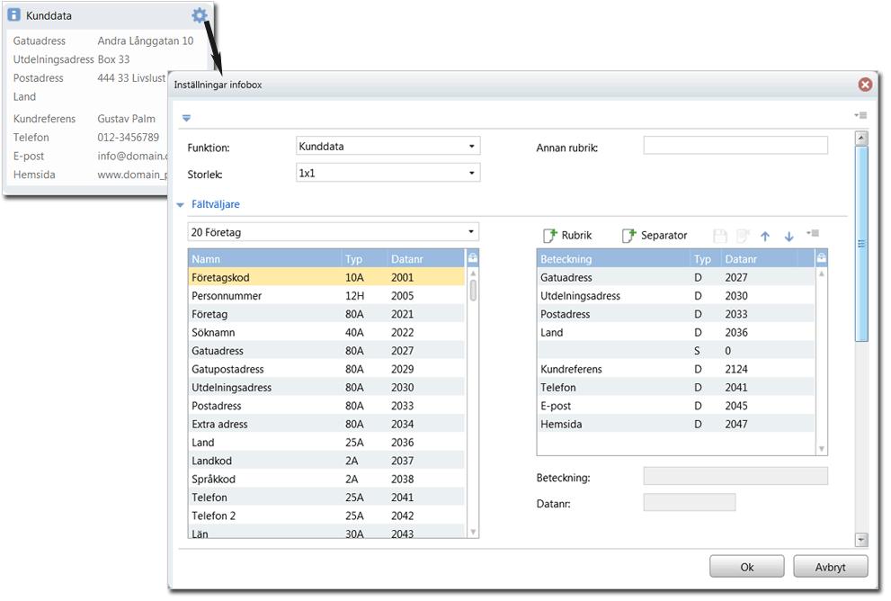891x601 pixels.
Task: Select Län row in field list
Action: coord(326,533)
